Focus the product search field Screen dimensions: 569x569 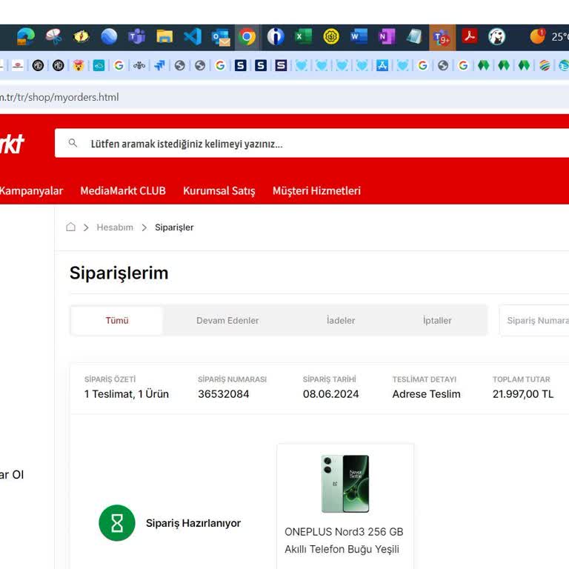pyautogui.click(x=312, y=143)
